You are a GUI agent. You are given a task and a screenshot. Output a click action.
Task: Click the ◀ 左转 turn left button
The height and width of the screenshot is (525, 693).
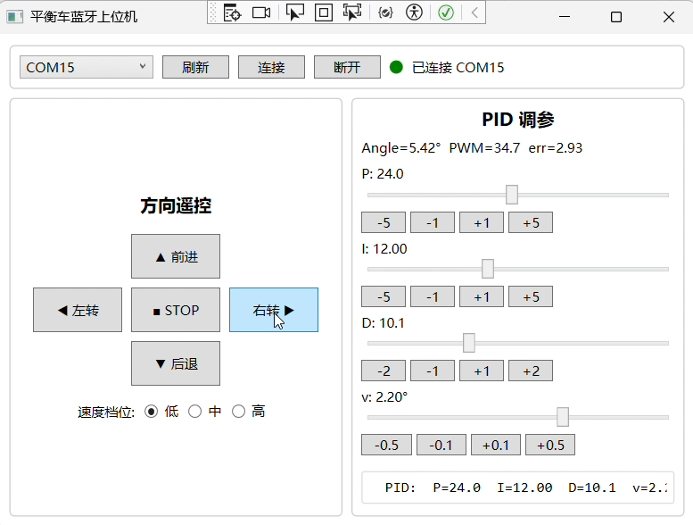(x=78, y=310)
